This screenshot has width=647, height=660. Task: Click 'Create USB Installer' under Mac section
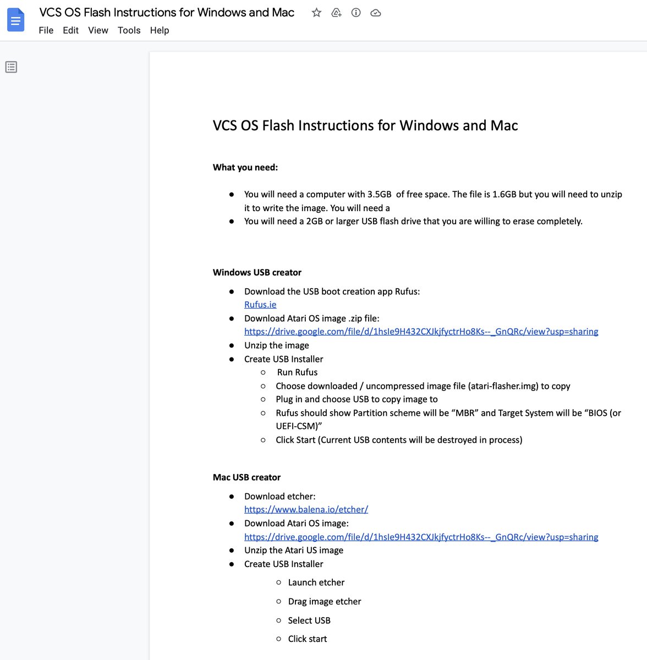[x=284, y=564]
